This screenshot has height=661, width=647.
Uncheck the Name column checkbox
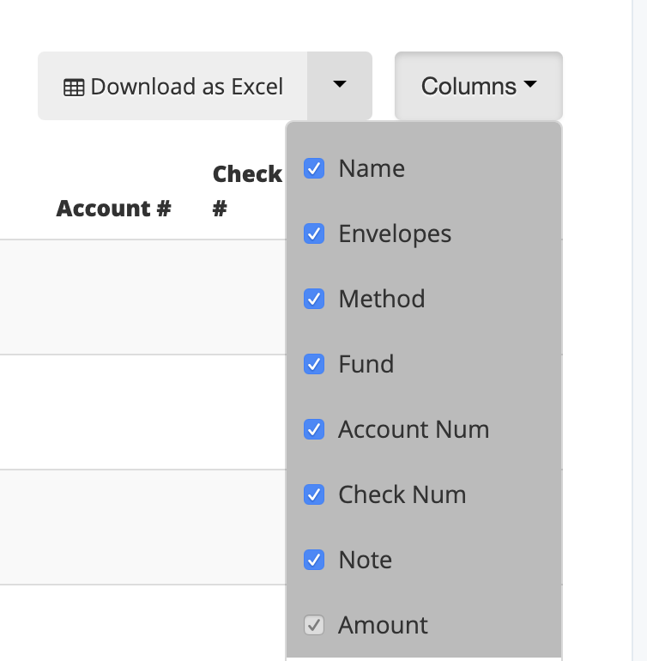coord(314,168)
